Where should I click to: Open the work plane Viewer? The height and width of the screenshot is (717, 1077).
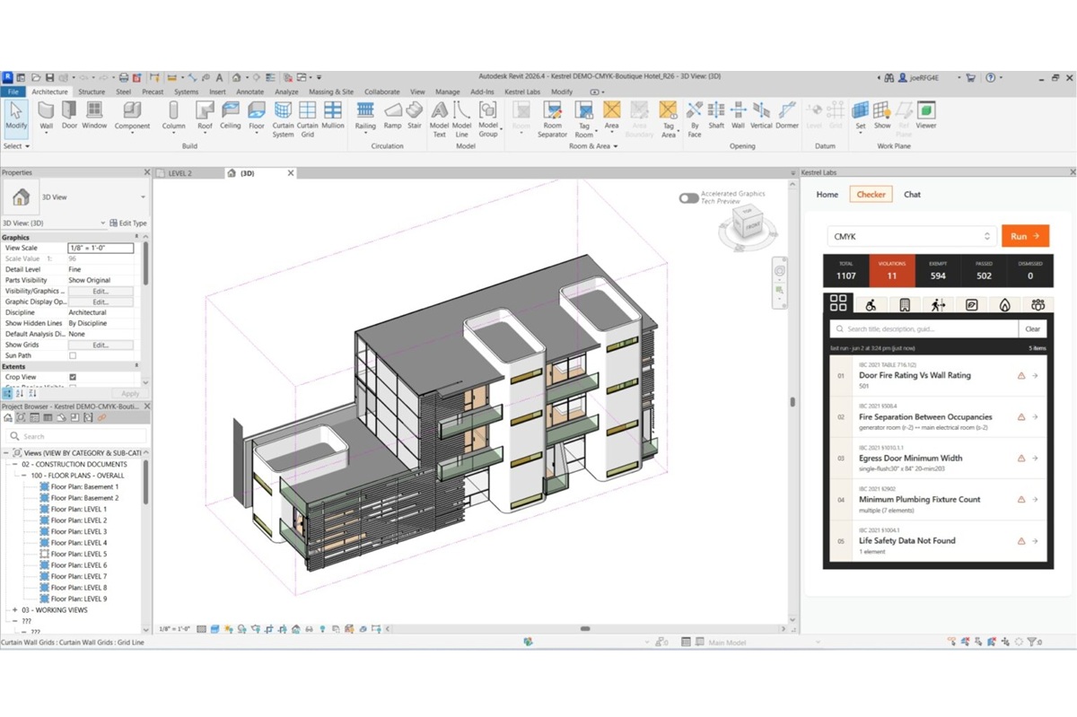[925, 114]
